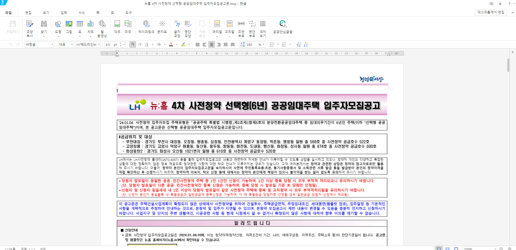Image resolution: width=516 pixels, height=250 pixels.
Task: Click the 꼬리말 (footer) icon
Action: pos(230,28)
